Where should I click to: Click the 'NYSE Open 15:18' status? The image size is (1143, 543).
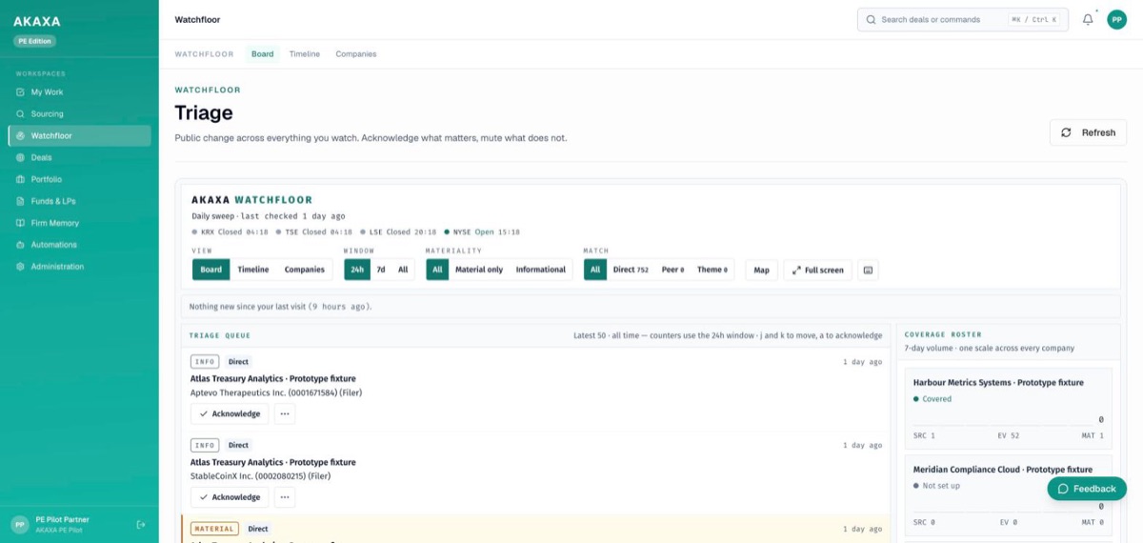tap(482, 231)
